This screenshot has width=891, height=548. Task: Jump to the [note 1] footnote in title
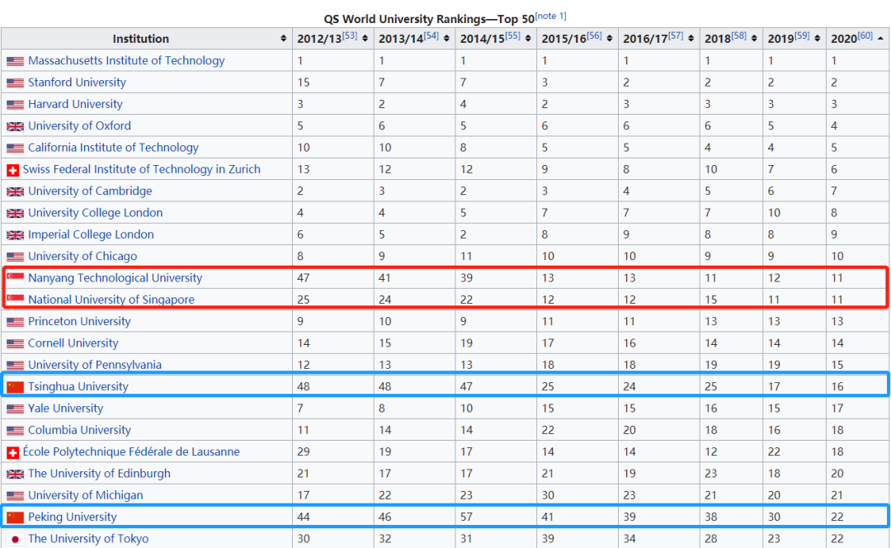[x=550, y=16]
